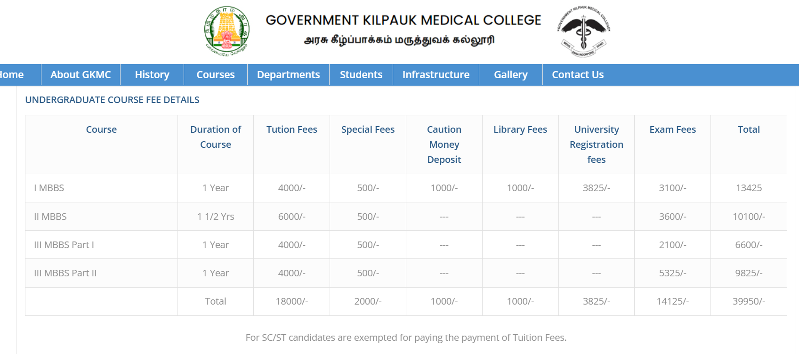Viewport: 799px width, 354px height.
Task: Open the Gallery page
Action: tap(510, 75)
